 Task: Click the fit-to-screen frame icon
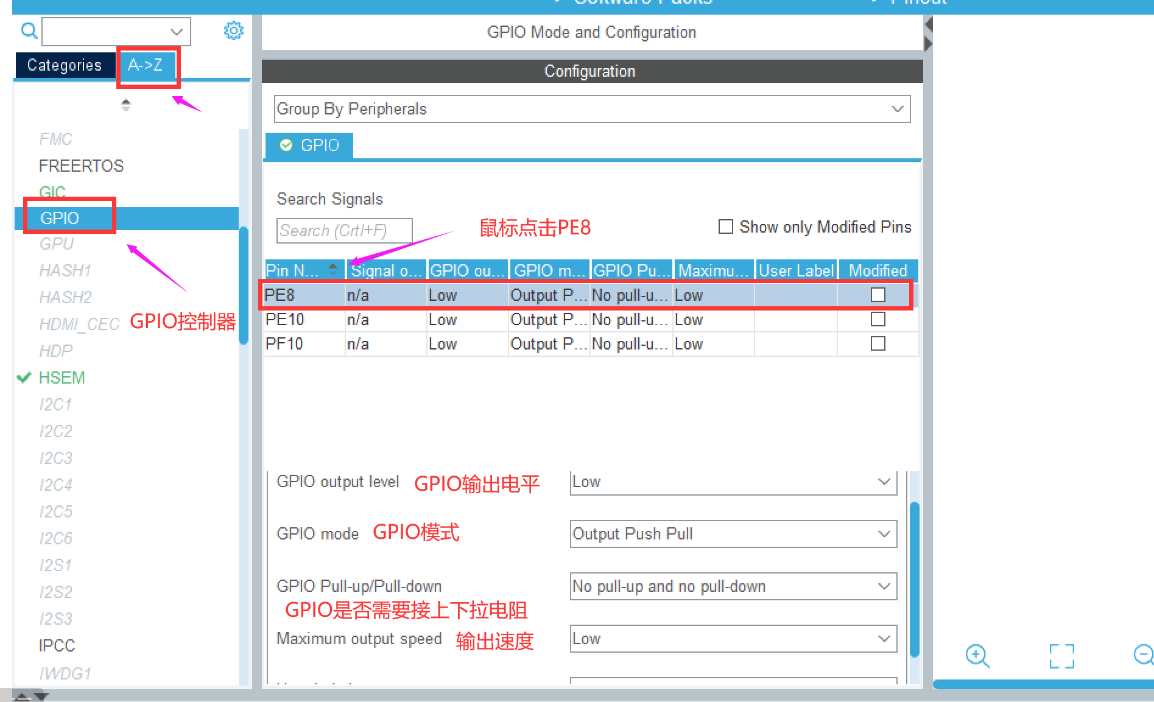tap(1061, 656)
